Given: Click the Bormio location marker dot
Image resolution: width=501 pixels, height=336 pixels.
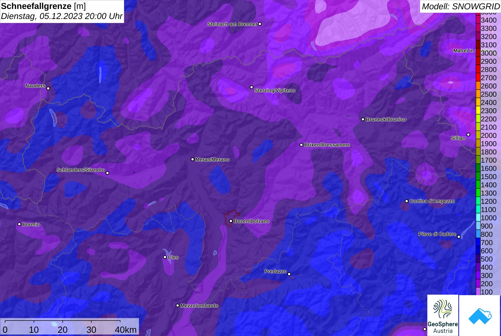Looking at the screenshot, I should pos(19,224).
